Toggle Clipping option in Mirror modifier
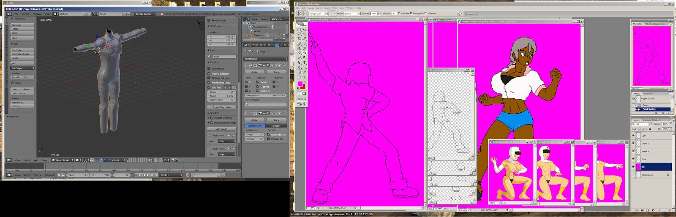The height and width of the screenshot is (217, 676). (258, 87)
